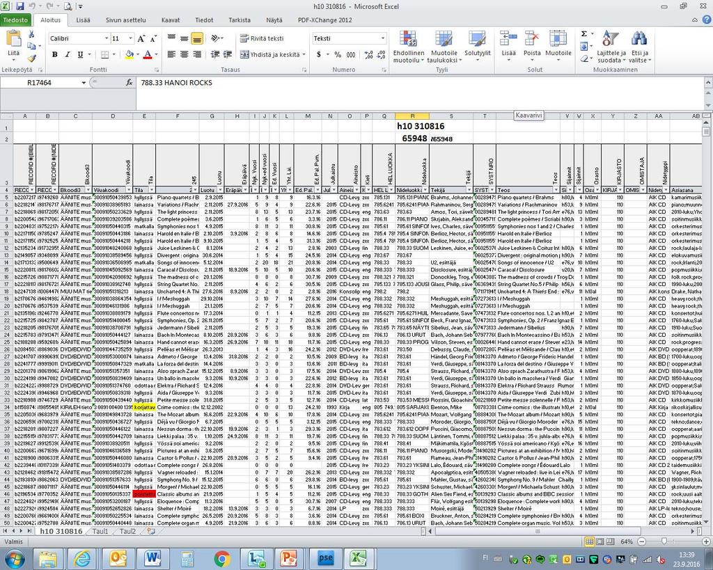Open the Teos column filter dropdown

click(x=555, y=190)
